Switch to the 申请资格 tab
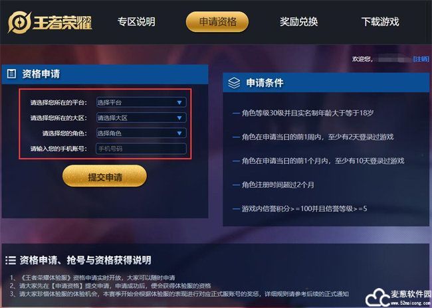Image resolution: width=432 pixels, height=308 pixels. tap(217, 22)
